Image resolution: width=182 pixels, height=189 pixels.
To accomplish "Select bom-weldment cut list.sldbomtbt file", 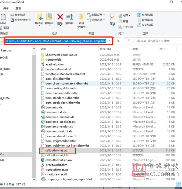I will pos(67,146).
